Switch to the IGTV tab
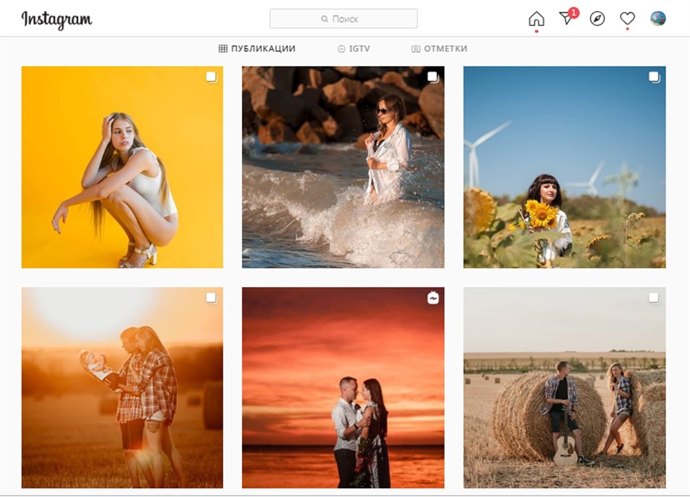Screen dimensions: 690x497 tap(354, 49)
